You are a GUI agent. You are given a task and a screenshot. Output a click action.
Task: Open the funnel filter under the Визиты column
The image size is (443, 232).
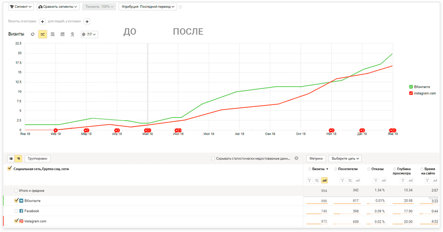(x=309, y=180)
